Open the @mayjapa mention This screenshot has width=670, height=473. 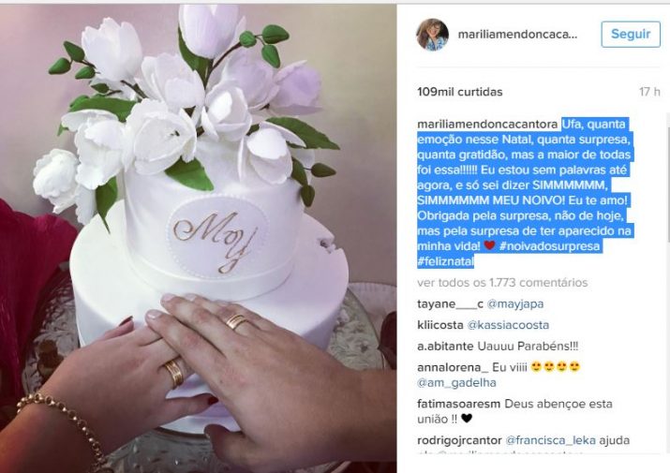coord(515,303)
